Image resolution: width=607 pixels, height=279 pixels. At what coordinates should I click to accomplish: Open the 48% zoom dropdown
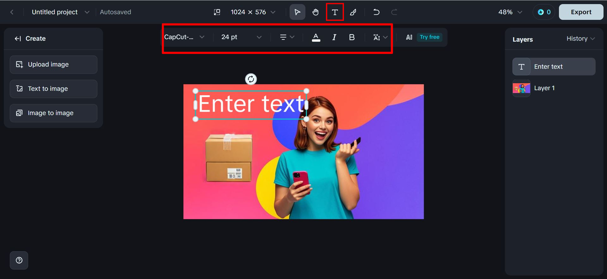(510, 12)
